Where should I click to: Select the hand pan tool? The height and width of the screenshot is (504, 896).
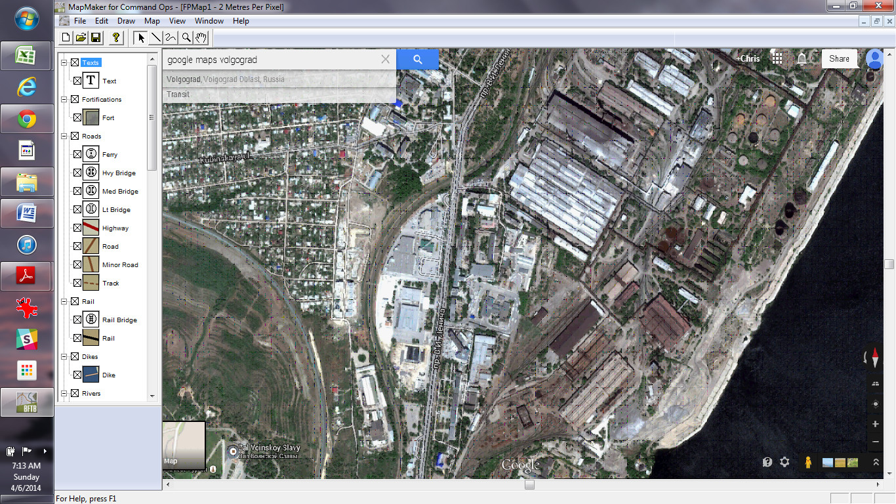(201, 37)
